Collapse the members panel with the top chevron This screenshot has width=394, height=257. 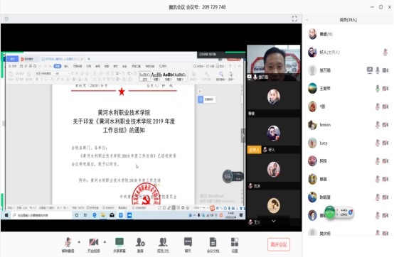pos(307,20)
